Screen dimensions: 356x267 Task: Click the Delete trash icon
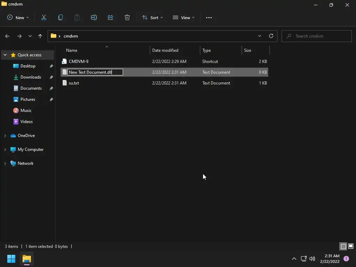[127, 17]
